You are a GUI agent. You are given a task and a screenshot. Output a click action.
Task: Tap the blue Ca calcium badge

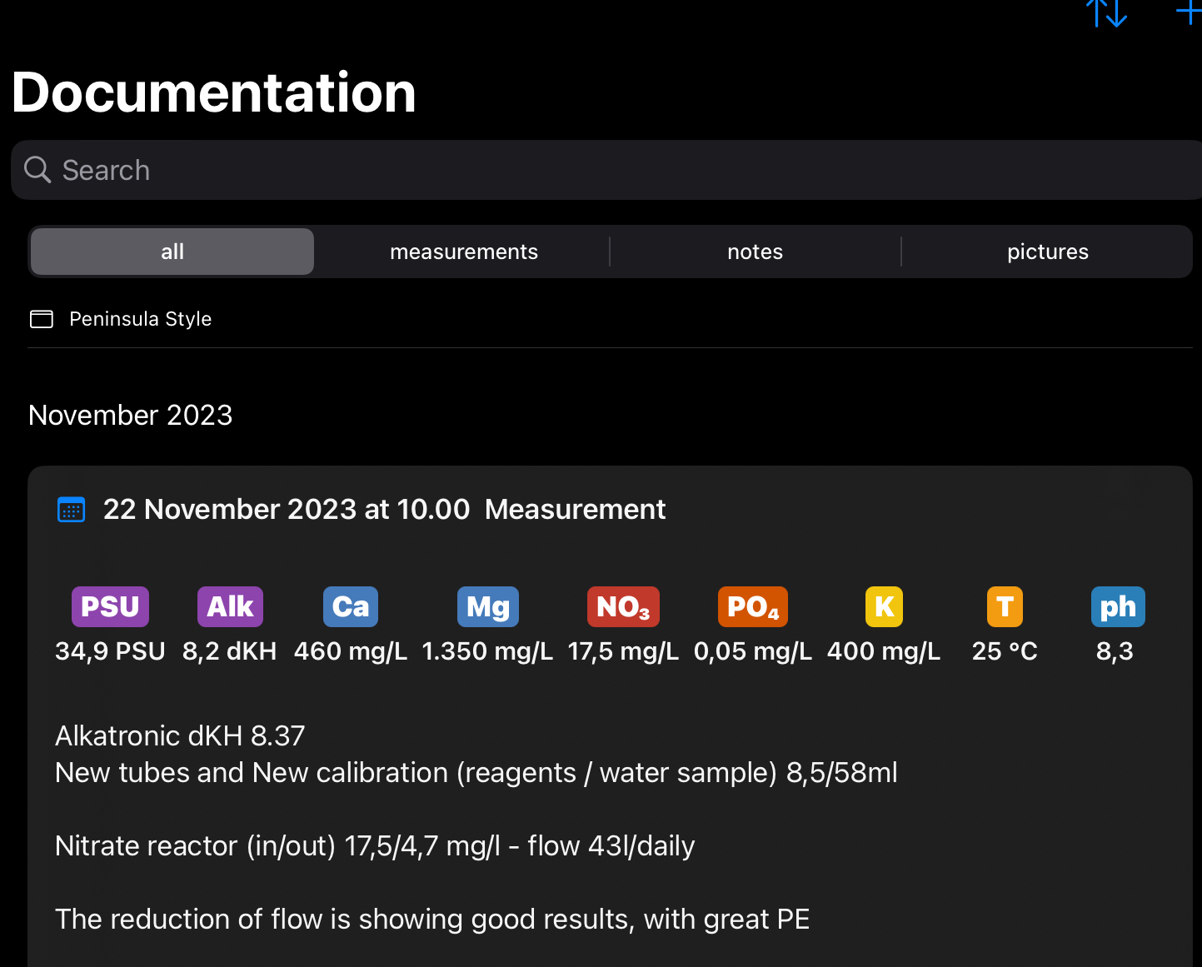pyautogui.click(x=351, y=606)
